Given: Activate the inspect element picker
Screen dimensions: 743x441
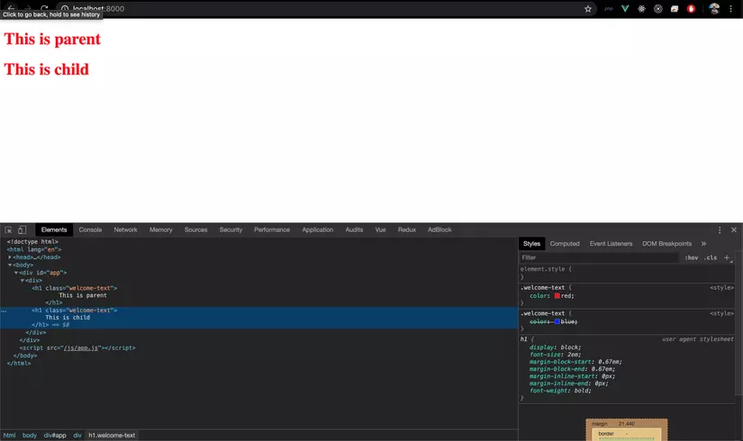Looking at the screenshot, I should click(8, 229).
